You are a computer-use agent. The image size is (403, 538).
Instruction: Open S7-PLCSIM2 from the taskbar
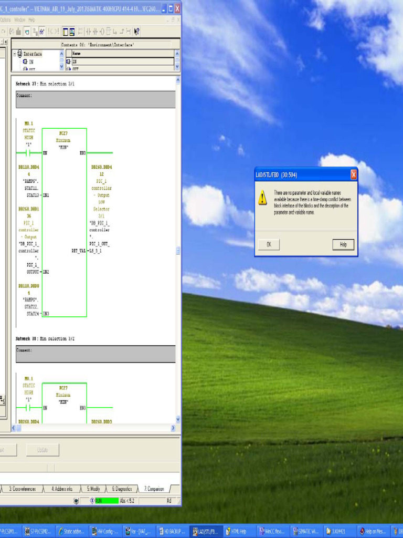(38, 532)
